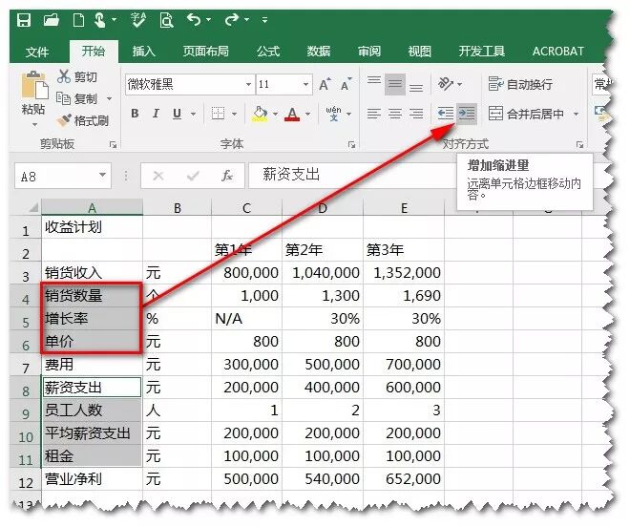Open the font size dropdown showing 11

click(x=305, y=84)
